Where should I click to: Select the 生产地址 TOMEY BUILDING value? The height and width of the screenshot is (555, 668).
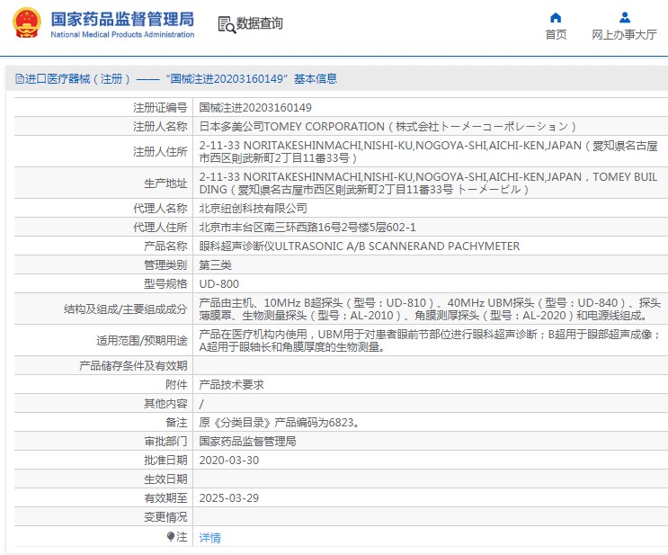pos(428,184)
